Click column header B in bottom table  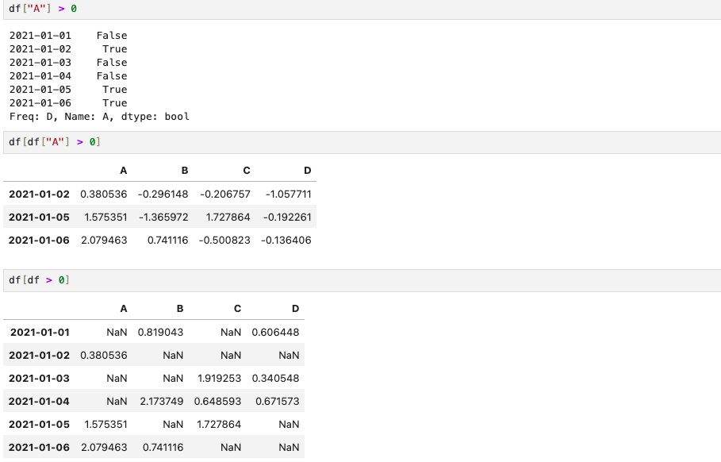[x=180, y=309]
